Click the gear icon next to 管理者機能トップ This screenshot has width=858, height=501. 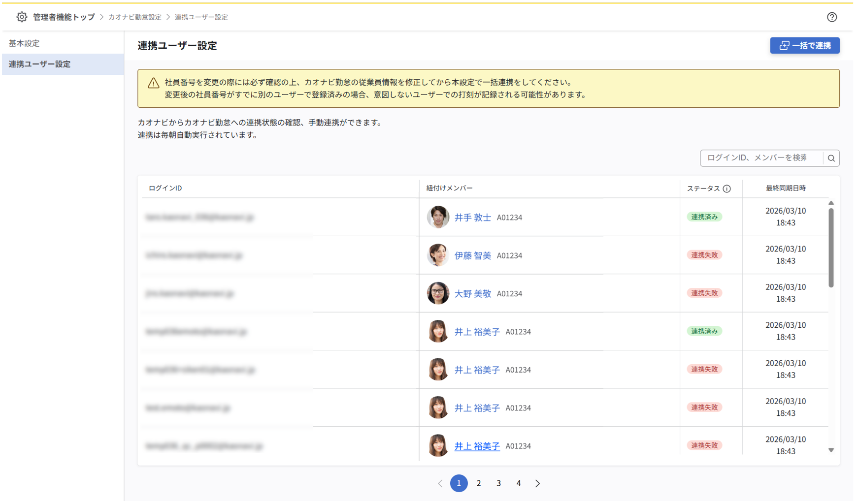pyautogui.click(x=22, y=16)
